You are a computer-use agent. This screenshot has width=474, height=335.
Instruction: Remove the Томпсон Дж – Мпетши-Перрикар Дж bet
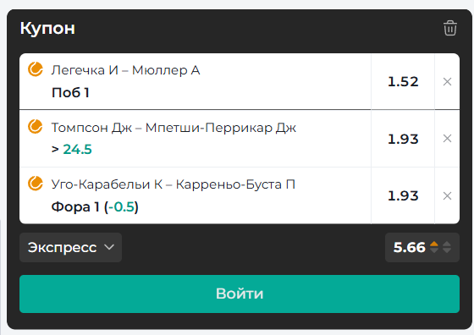coord(447,139)
